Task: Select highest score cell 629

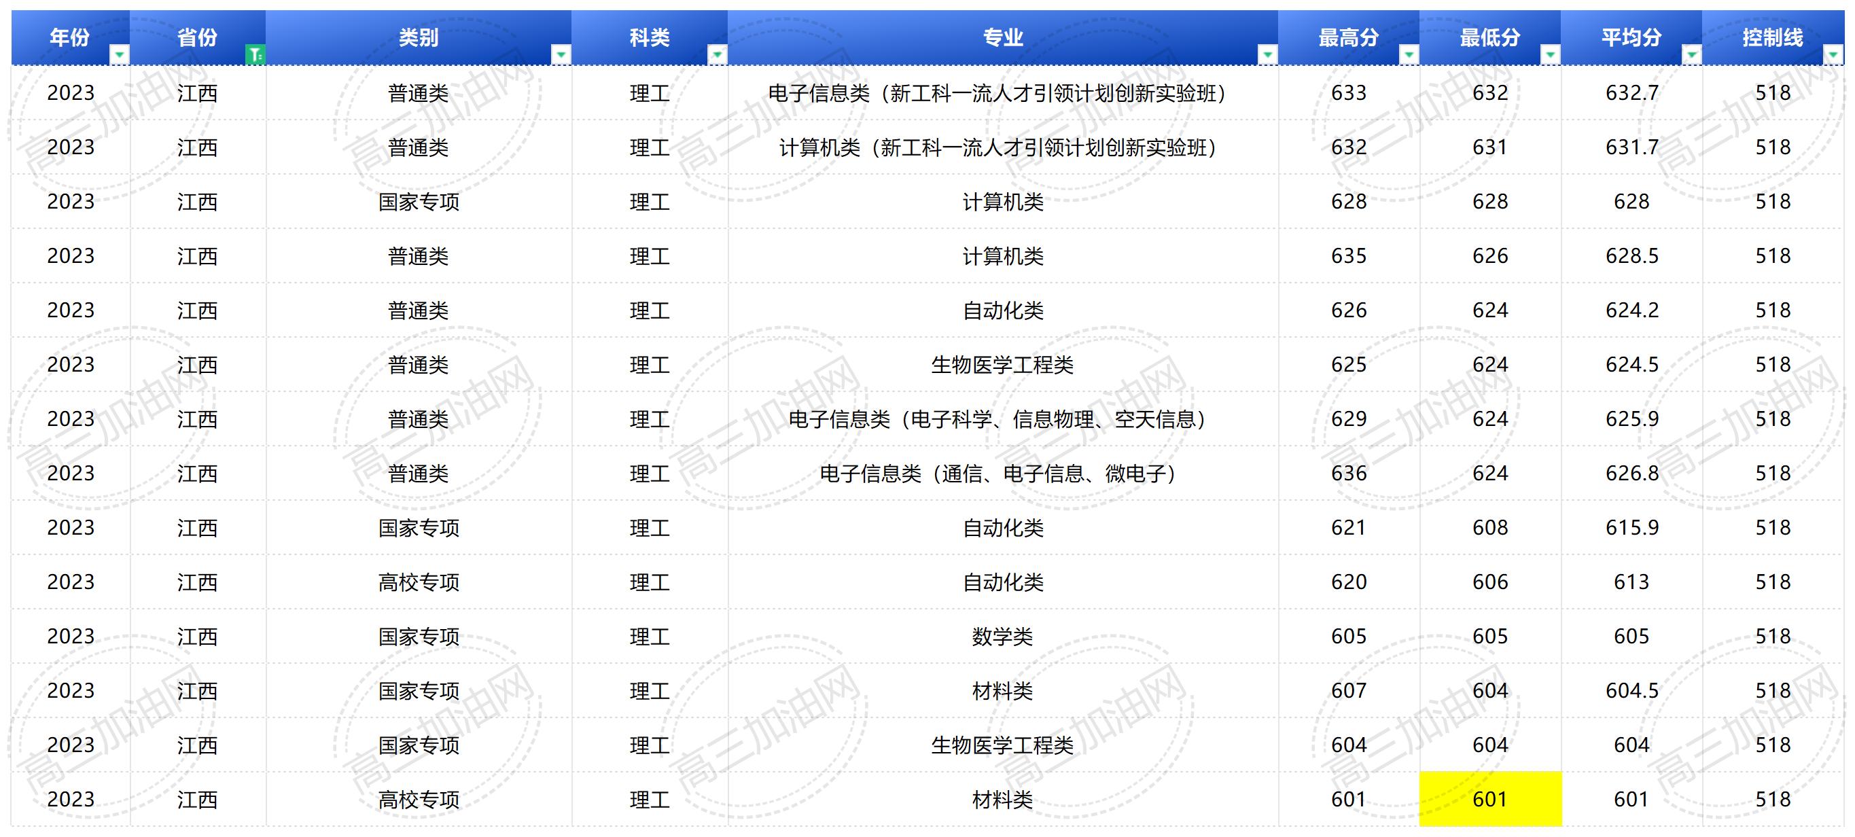Action: click(1349, 419)
